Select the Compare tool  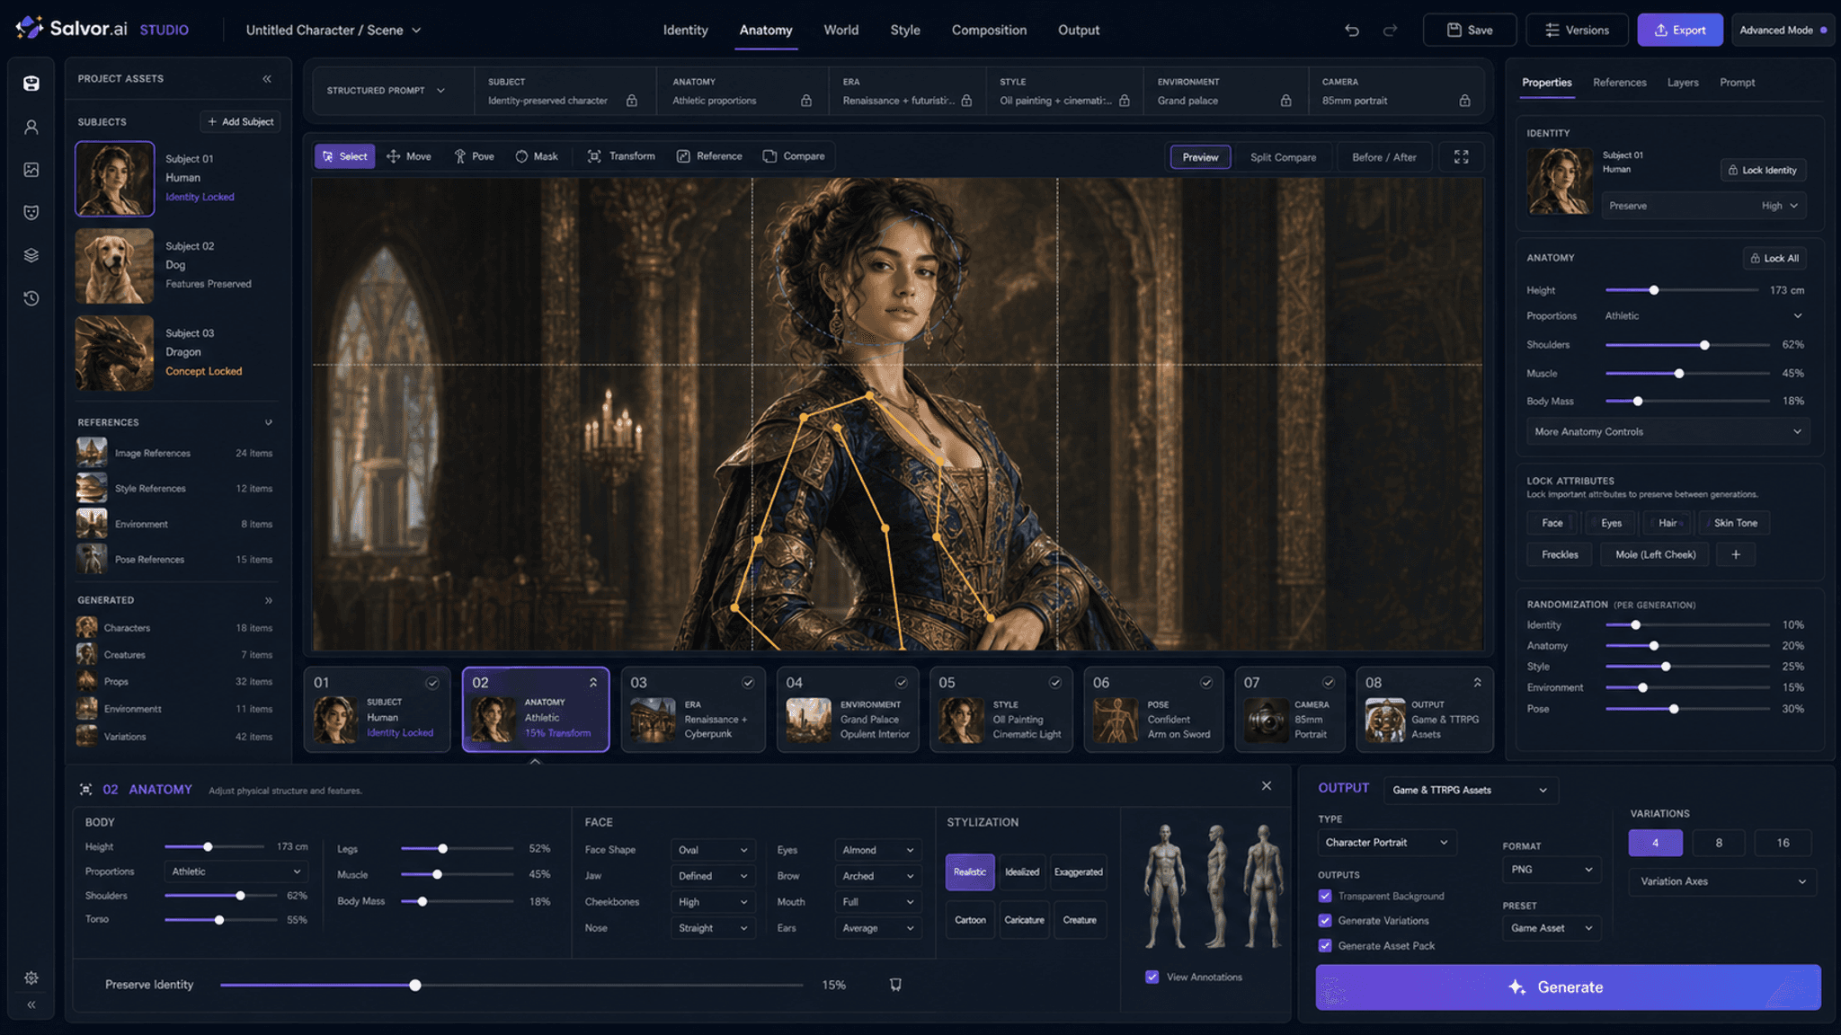pos(794,156)
